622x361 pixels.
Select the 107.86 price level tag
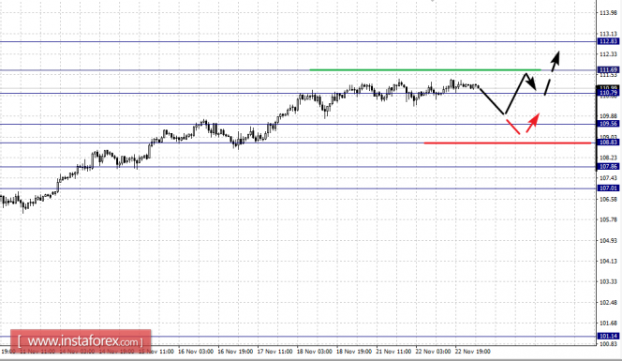pos(608,166)
